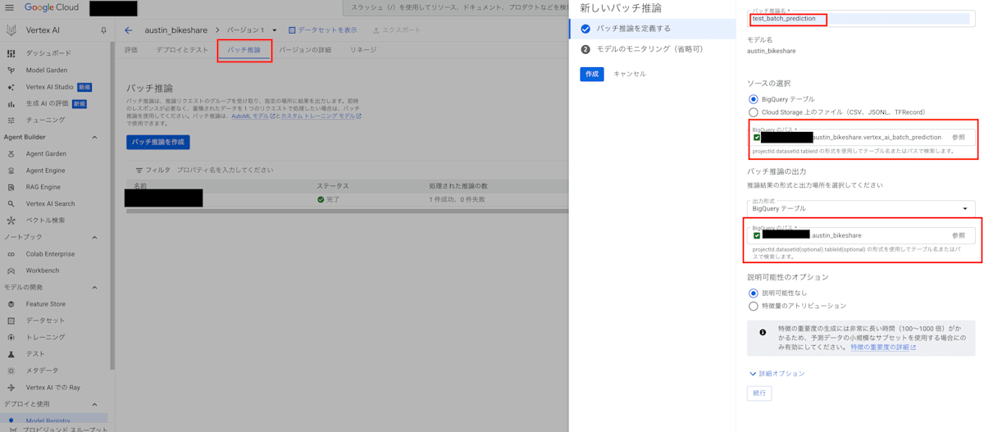Open Feature Store sidebar icon
Image resolution: width=984 pixels, height=432 pixels.
(11, 304)
